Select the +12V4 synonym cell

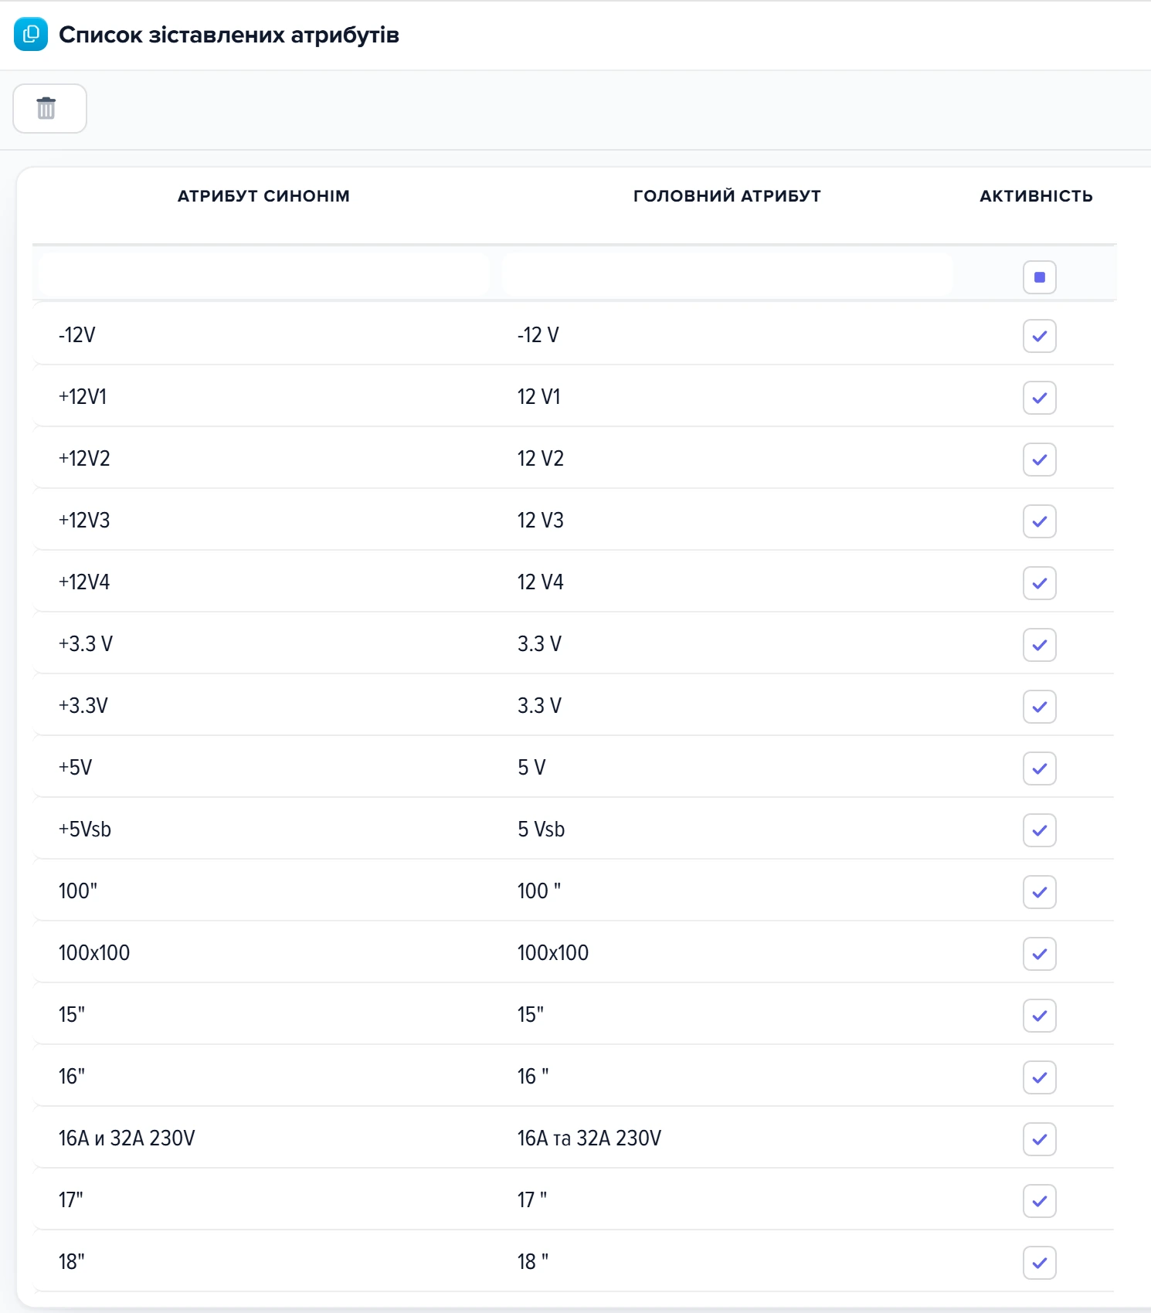[x=84, y=582]
